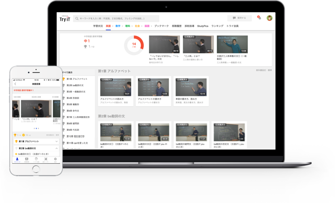Image resolution: width=335 pixels, height=203 pixels.
Task: Expand the 数学 subject dropdown
Action: pos(118,26)
